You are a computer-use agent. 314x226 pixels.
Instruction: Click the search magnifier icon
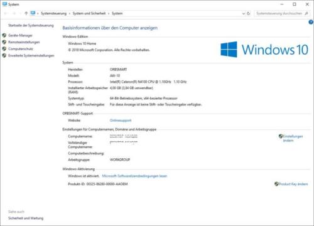306,13
